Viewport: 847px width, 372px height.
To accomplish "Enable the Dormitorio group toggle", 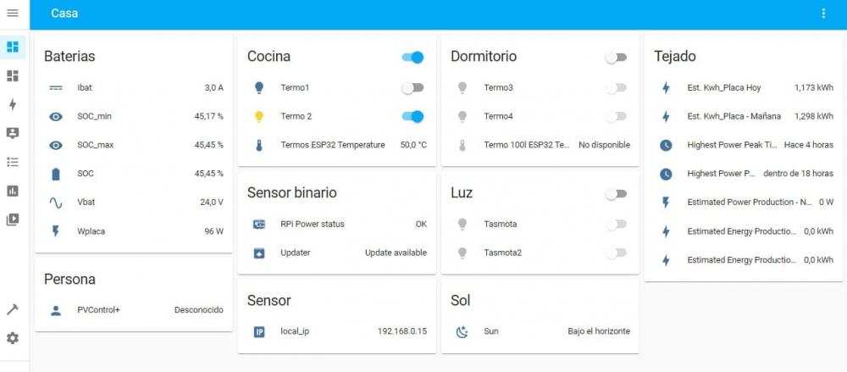I will click(x=616, y=58).
